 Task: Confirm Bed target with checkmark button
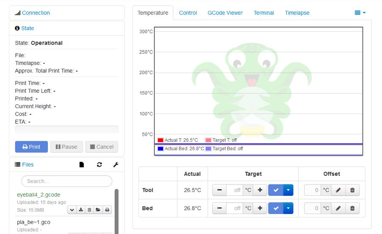[276, 208]
